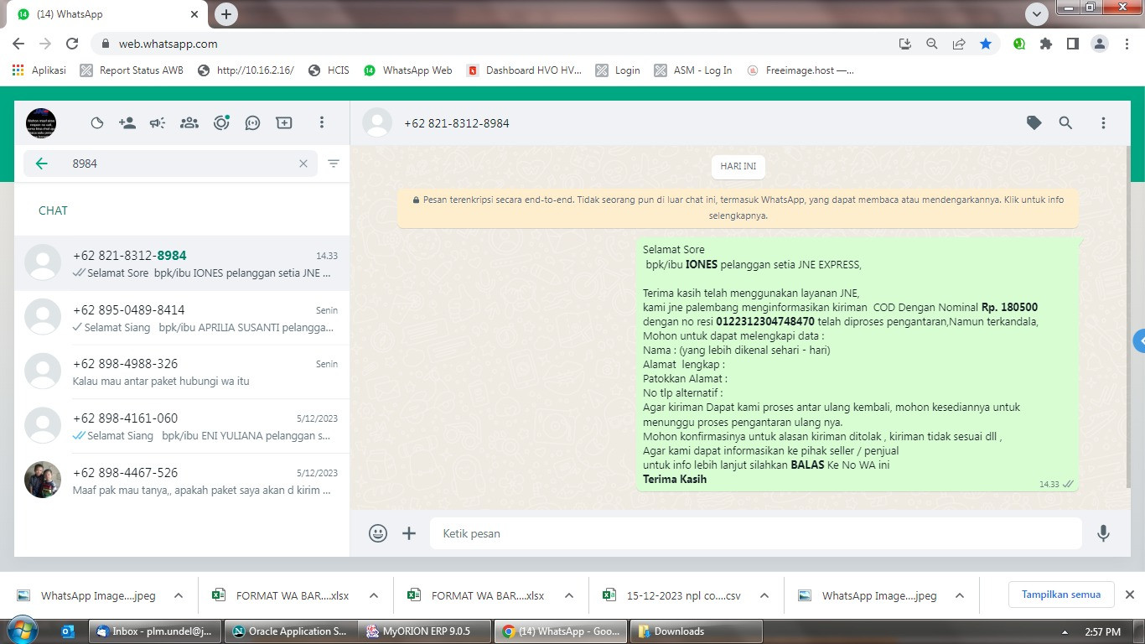This screenshot has width=1145, height=644.
Task: Toggle the bookmark star
Action: pyautogui.click(x=986, y=44)
